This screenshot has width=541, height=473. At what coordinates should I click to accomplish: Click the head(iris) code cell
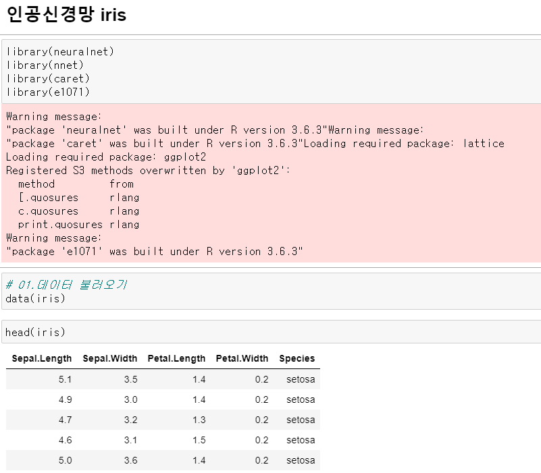click(x=272, y=332)
